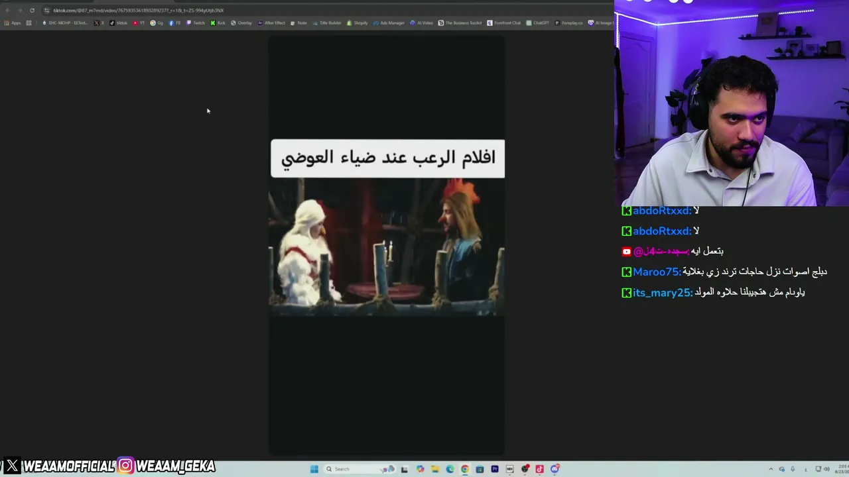849x477 pixels.
Task: Open Discord from the taskbar
Action: click(x=555, y=469)
